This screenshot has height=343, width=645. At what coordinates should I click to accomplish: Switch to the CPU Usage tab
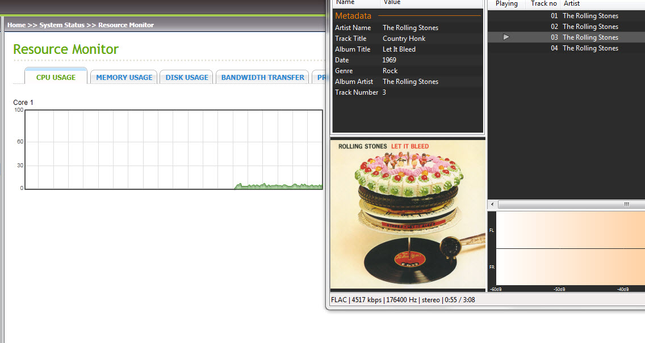coord(56,77)
